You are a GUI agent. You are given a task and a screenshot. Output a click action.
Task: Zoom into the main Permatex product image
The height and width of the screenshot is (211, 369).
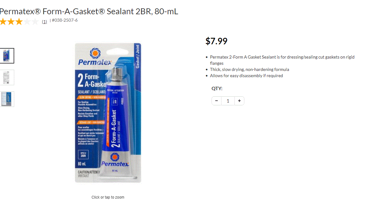[x=108, y=112]
